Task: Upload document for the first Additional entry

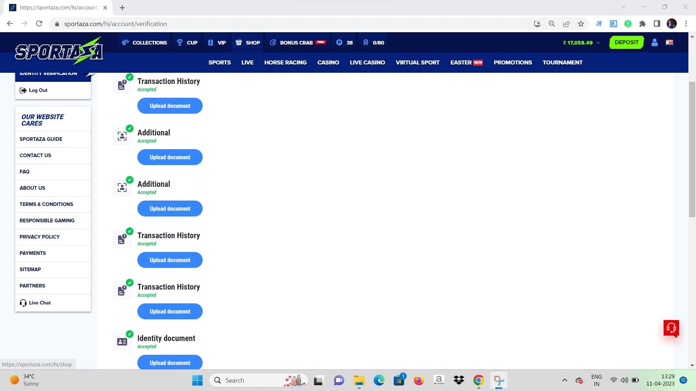Action: point(170,157)
